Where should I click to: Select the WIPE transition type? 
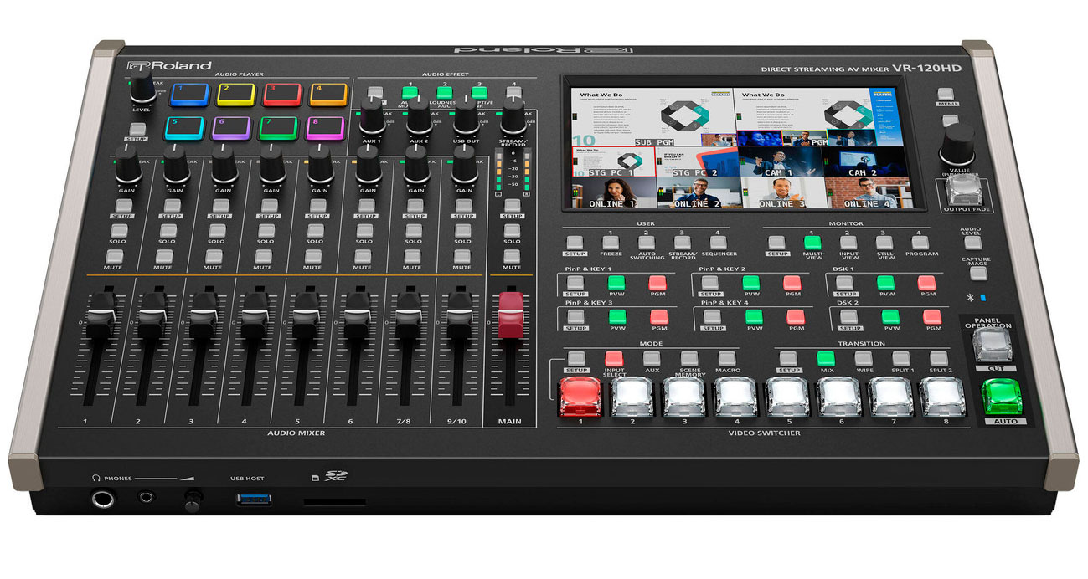click(864, 358)
